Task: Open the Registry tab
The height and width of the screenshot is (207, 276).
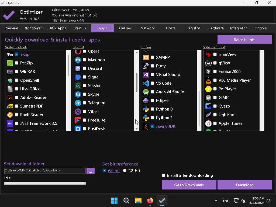Action: [x=193, y=28]
